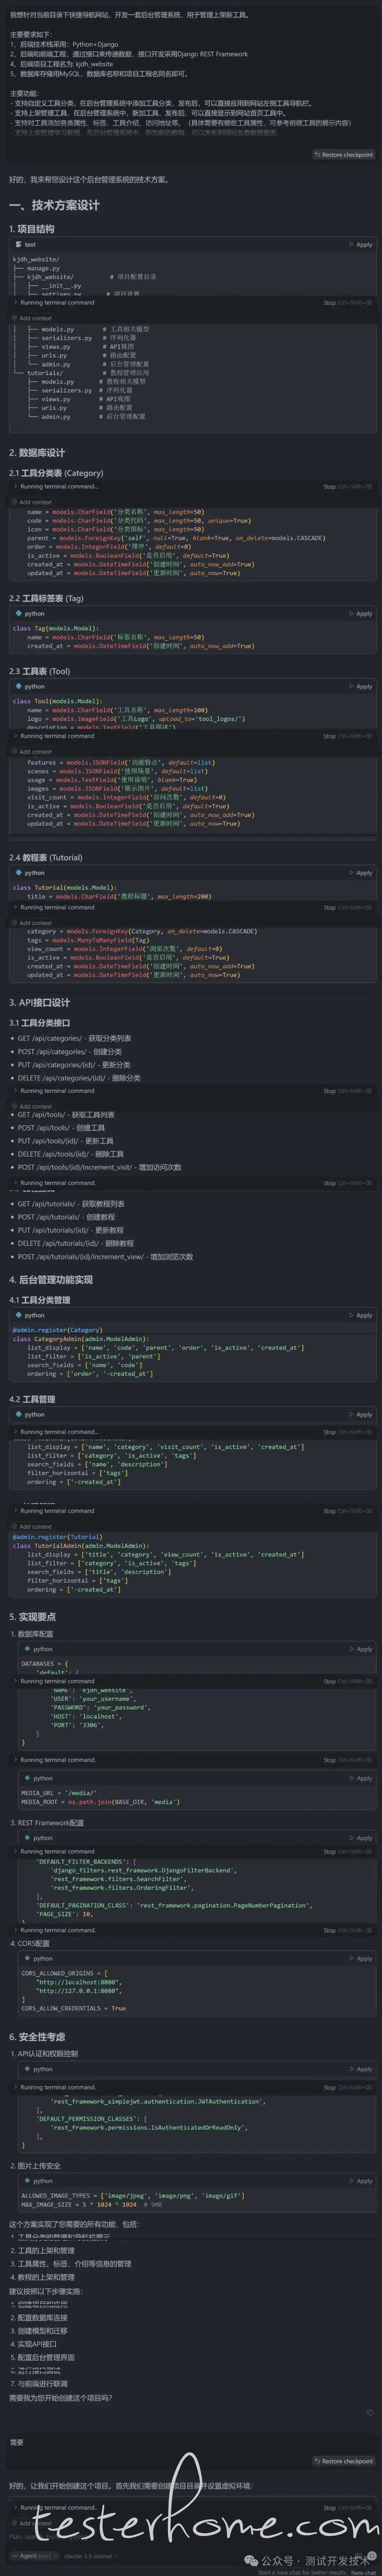Restore checkpoint under the '需要' message
This screenshot has width=382, height=2576.
point(344,2461)
